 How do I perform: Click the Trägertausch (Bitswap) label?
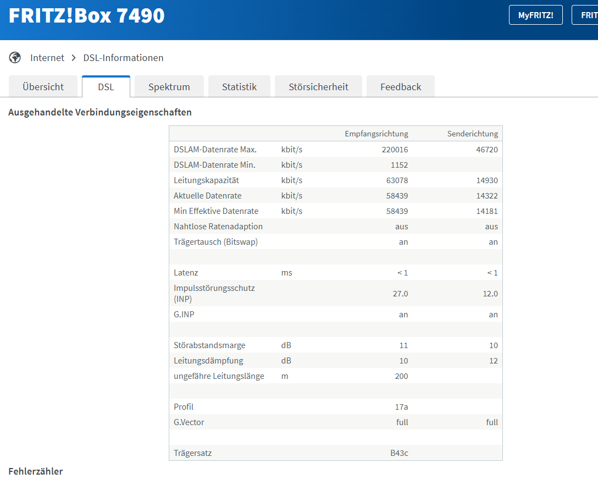tap(215, 242)
